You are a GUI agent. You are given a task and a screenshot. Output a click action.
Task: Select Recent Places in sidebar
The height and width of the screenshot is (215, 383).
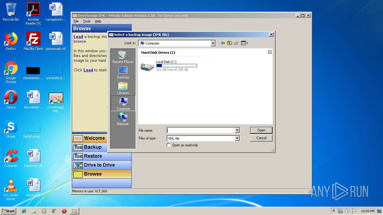point(123,57)
